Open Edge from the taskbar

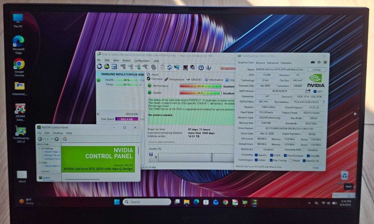pyautogui.click(x=196, y=202)
